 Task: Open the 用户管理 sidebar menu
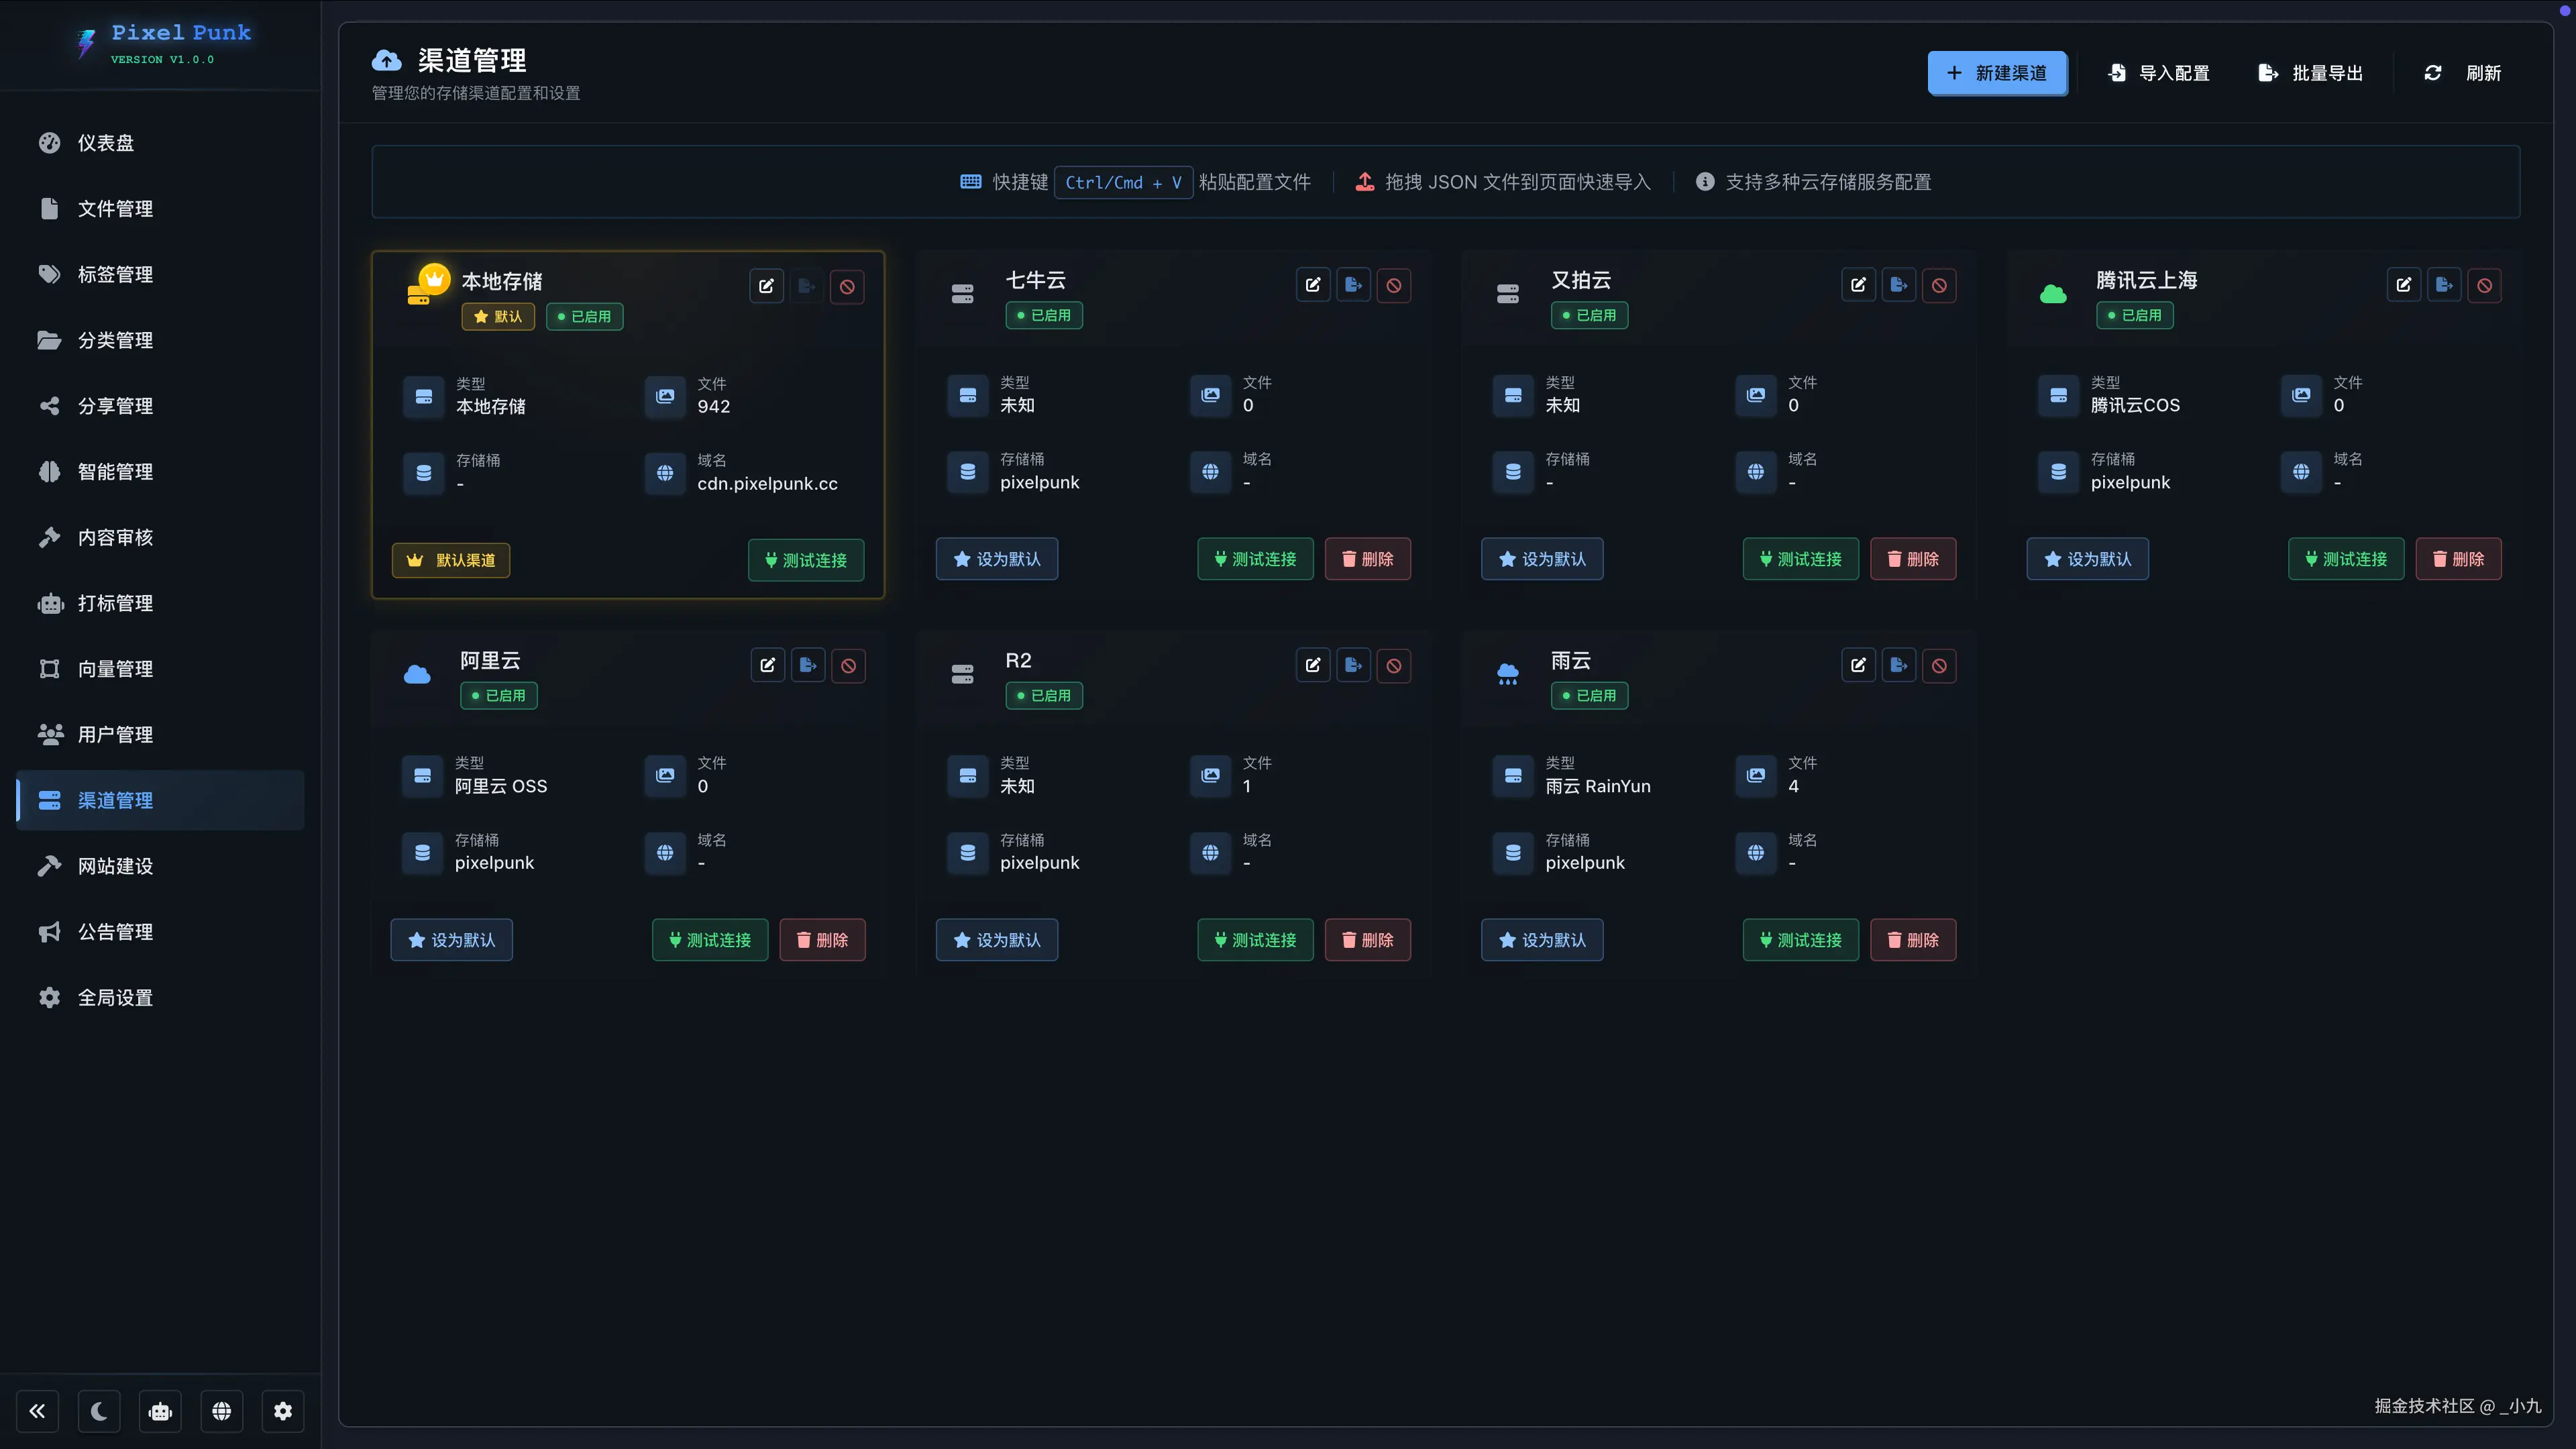coord(115,734)
